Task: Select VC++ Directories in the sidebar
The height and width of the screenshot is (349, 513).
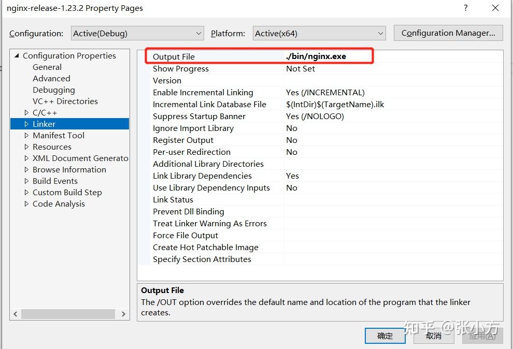Action: 65,101
